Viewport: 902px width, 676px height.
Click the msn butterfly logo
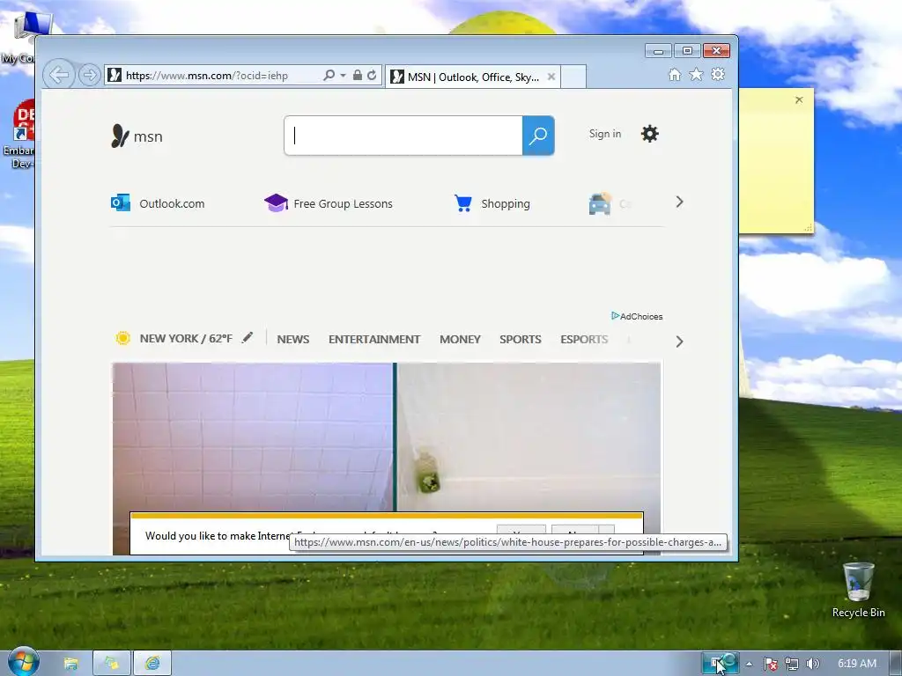[x=137, y=136]
